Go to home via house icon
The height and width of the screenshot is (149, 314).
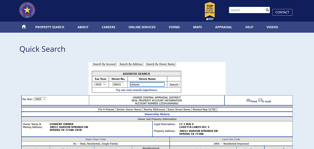pos(24,27)
